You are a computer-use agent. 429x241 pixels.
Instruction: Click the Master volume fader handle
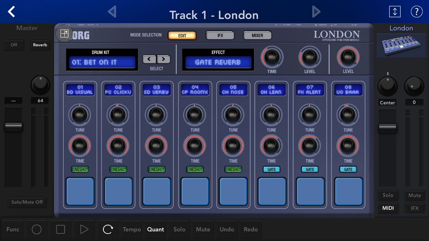point(14,126)
